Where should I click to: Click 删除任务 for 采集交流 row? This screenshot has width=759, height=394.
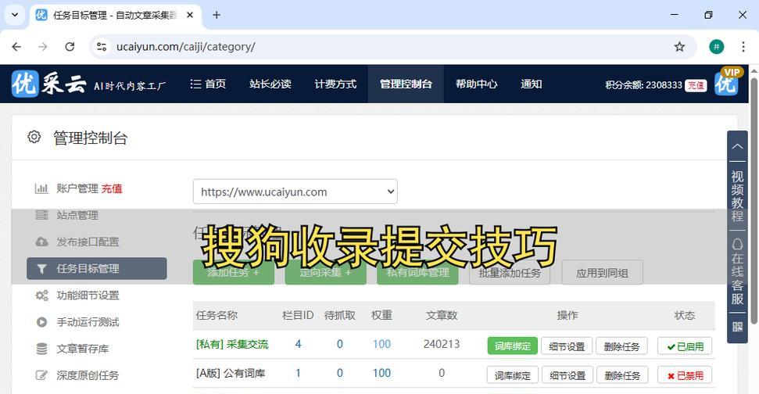(621, 346)
